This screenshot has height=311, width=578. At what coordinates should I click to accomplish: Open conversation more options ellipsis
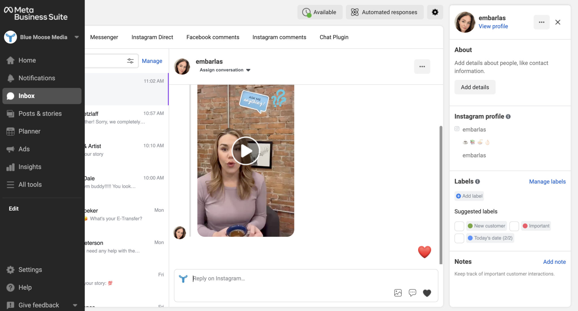coord(422,67)
